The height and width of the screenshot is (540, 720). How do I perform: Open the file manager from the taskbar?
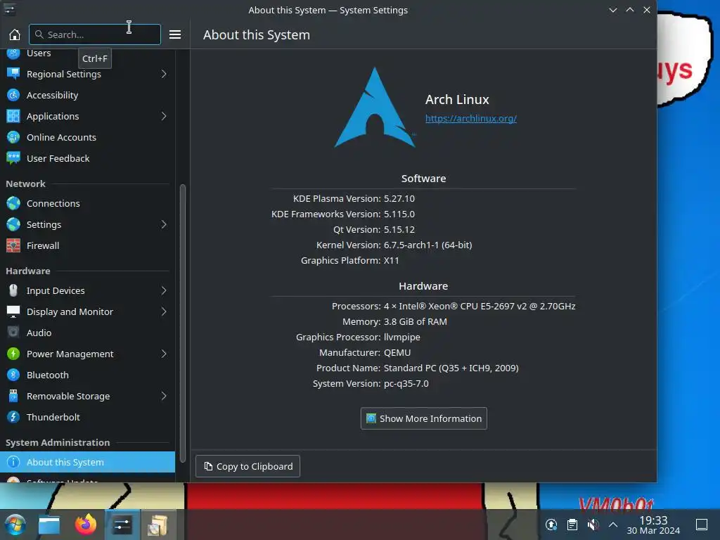(x=49, y=525)
